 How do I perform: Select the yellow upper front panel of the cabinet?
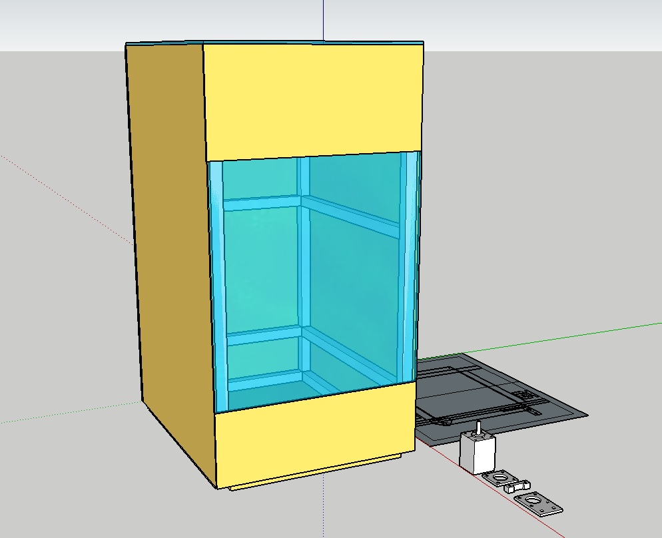[313, 101]
